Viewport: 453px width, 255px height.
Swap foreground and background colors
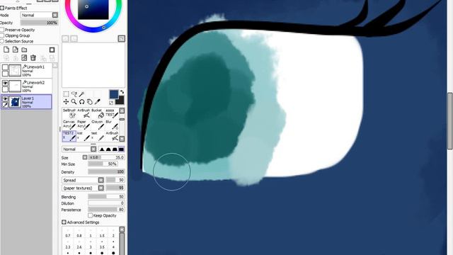click(122, 92)
